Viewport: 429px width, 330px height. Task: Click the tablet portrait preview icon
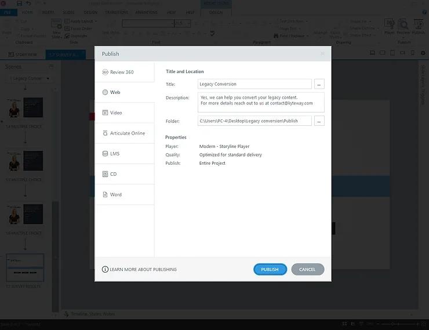coord(392,53)
